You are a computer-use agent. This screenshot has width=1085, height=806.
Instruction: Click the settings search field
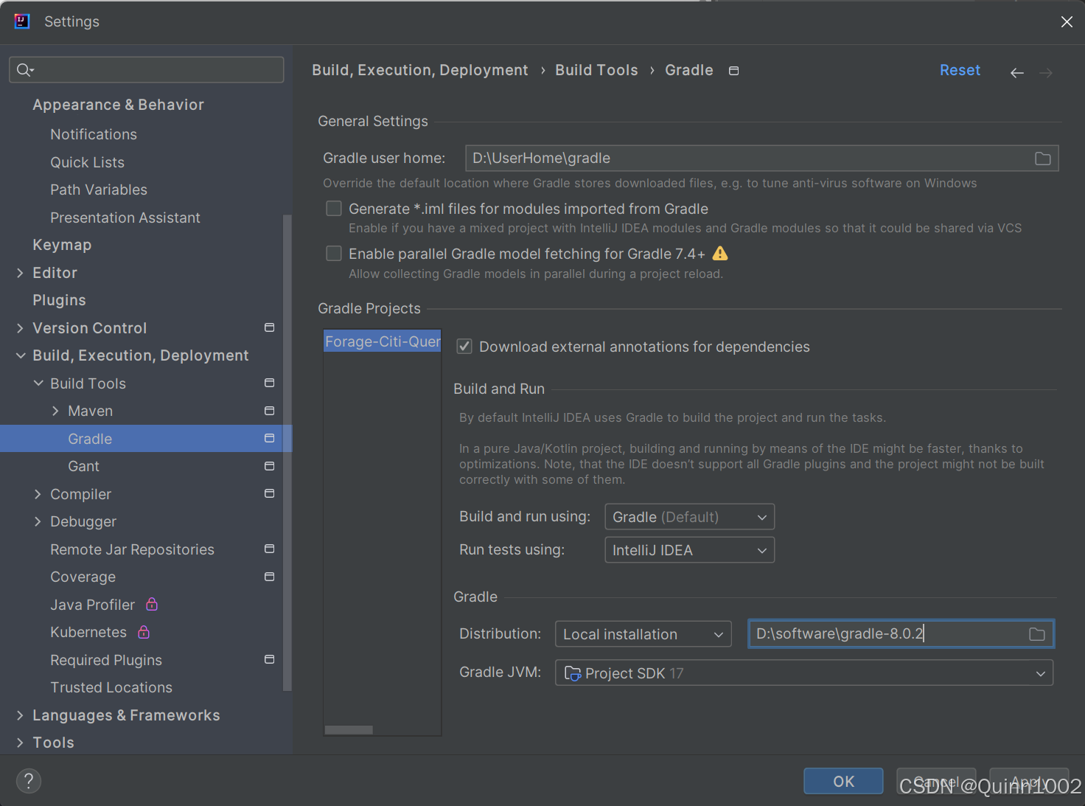(146, 69)
